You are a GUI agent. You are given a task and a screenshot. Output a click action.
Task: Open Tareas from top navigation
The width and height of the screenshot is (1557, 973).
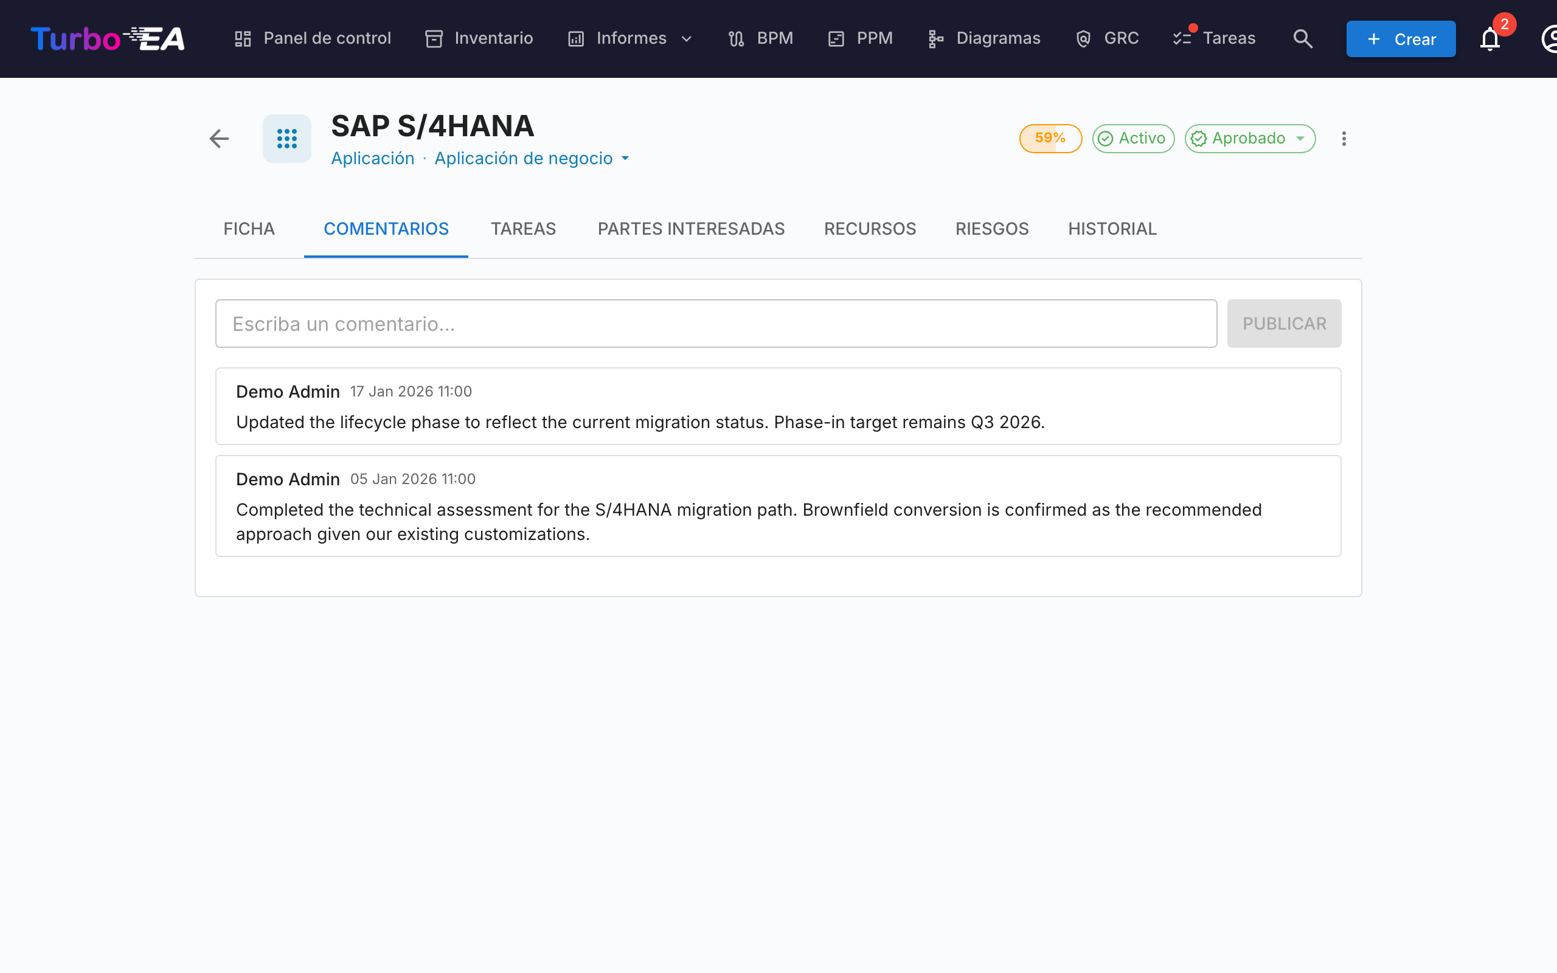[x=1214, y=38]
